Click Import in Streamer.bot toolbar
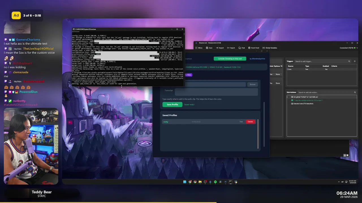This screenshot has height=203, width=362. 220,48
